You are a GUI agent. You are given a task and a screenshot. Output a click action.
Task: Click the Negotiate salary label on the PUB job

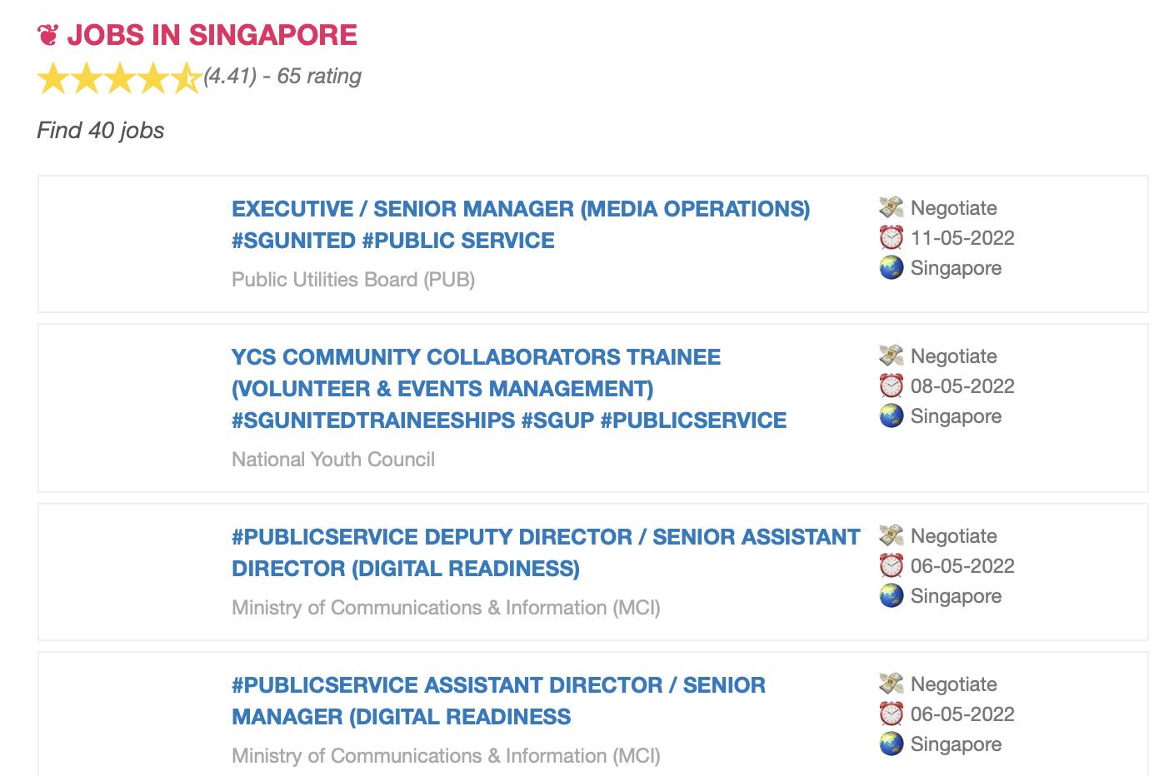tap(953, 208)
